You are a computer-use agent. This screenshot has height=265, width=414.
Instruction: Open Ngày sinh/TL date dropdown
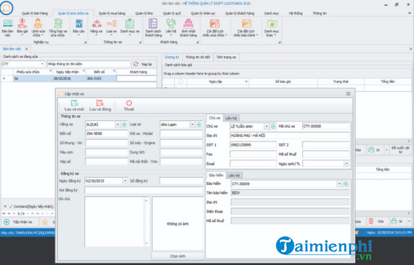(347, 164)
